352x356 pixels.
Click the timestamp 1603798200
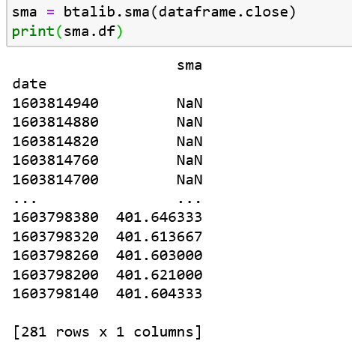(55, 275)
